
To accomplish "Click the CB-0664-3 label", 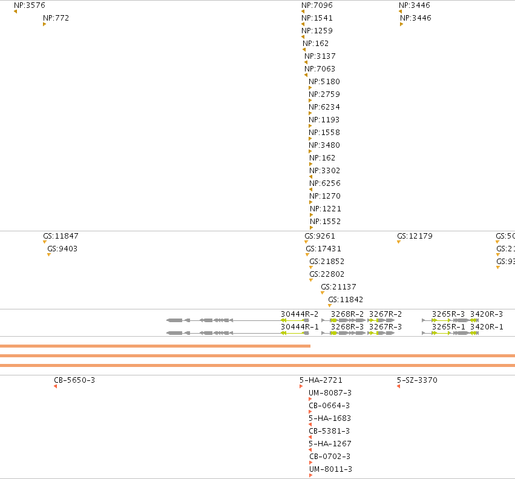I will tap(329, 406).
